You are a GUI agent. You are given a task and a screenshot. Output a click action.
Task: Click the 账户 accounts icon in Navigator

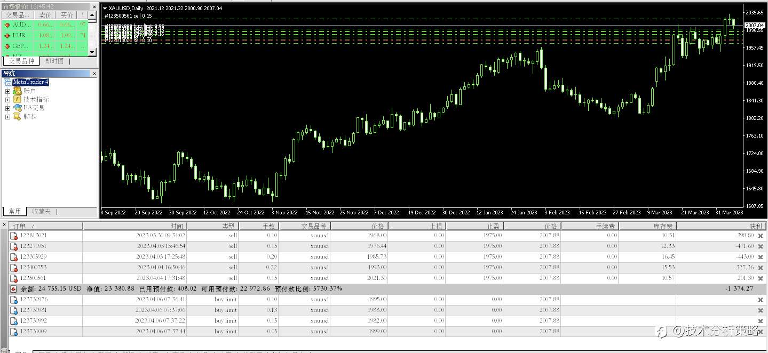pyautogui.click(x=17, y=91)
